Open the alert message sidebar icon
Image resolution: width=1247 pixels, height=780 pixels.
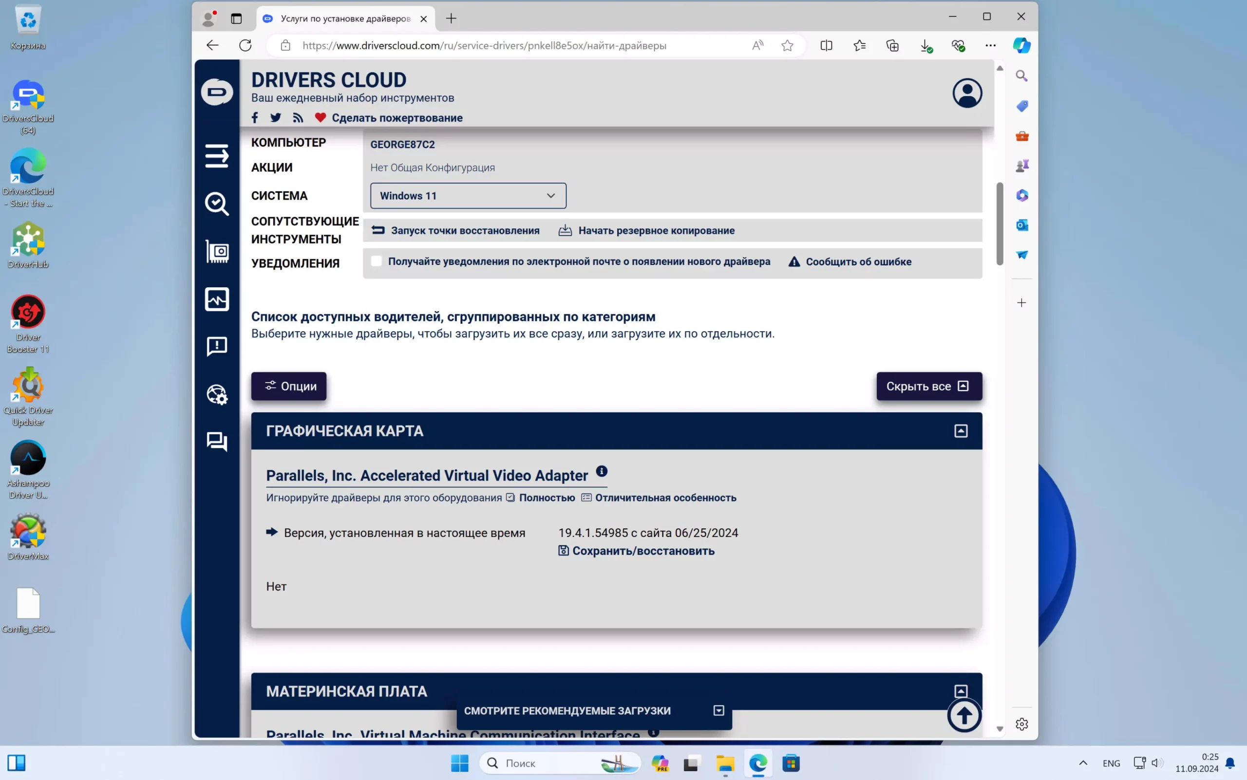point(217,346)
